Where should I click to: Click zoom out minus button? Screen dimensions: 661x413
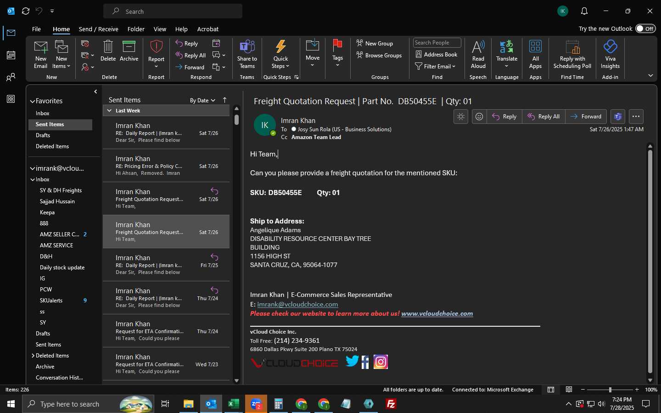(583, 390)
